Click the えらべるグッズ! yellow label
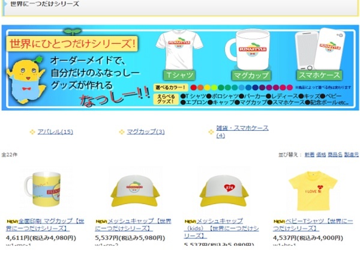Viewport: 360px width, 263px height. click(166, 99)
